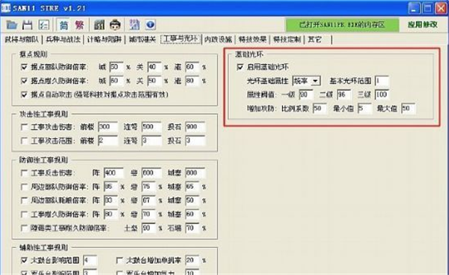The image size is (449, 275).
Task: Click 连弩 field in 工事攻击范围 row
Action: [151, 141]
